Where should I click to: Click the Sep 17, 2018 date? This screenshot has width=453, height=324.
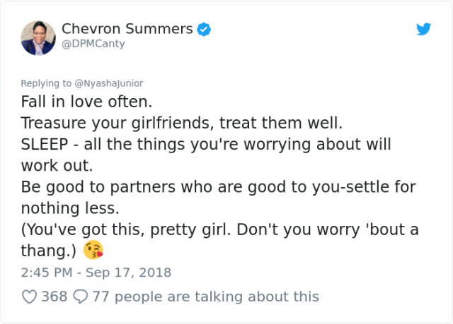(x=129, y=272)
